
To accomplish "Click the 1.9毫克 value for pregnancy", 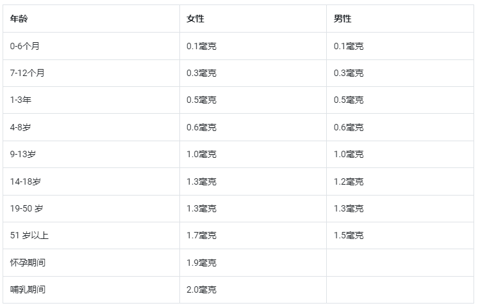I will [201, 263].
